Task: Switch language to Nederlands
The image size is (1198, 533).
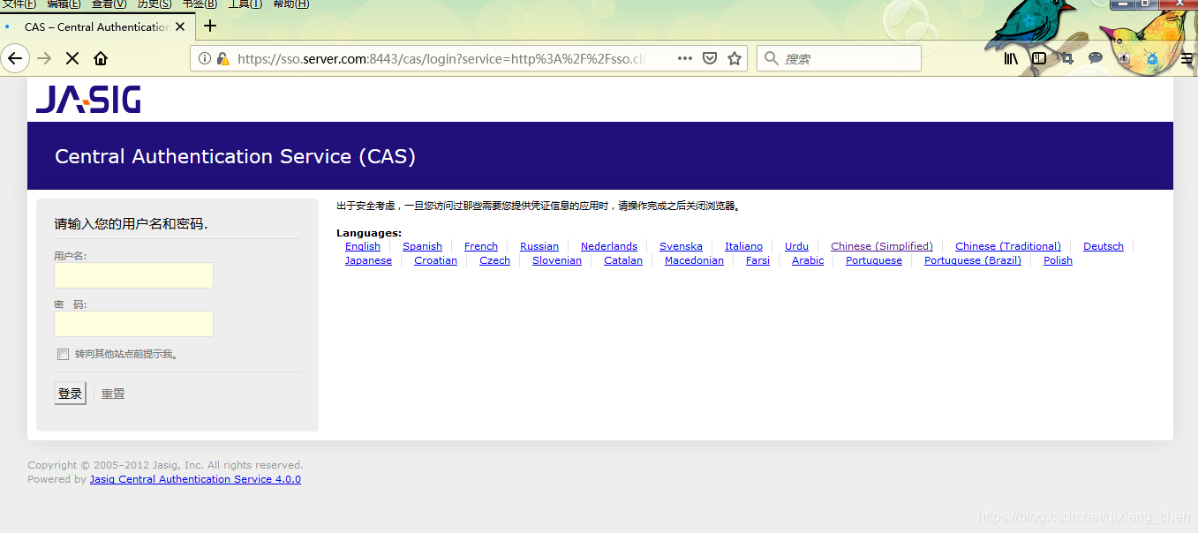Action: point(609,246)
